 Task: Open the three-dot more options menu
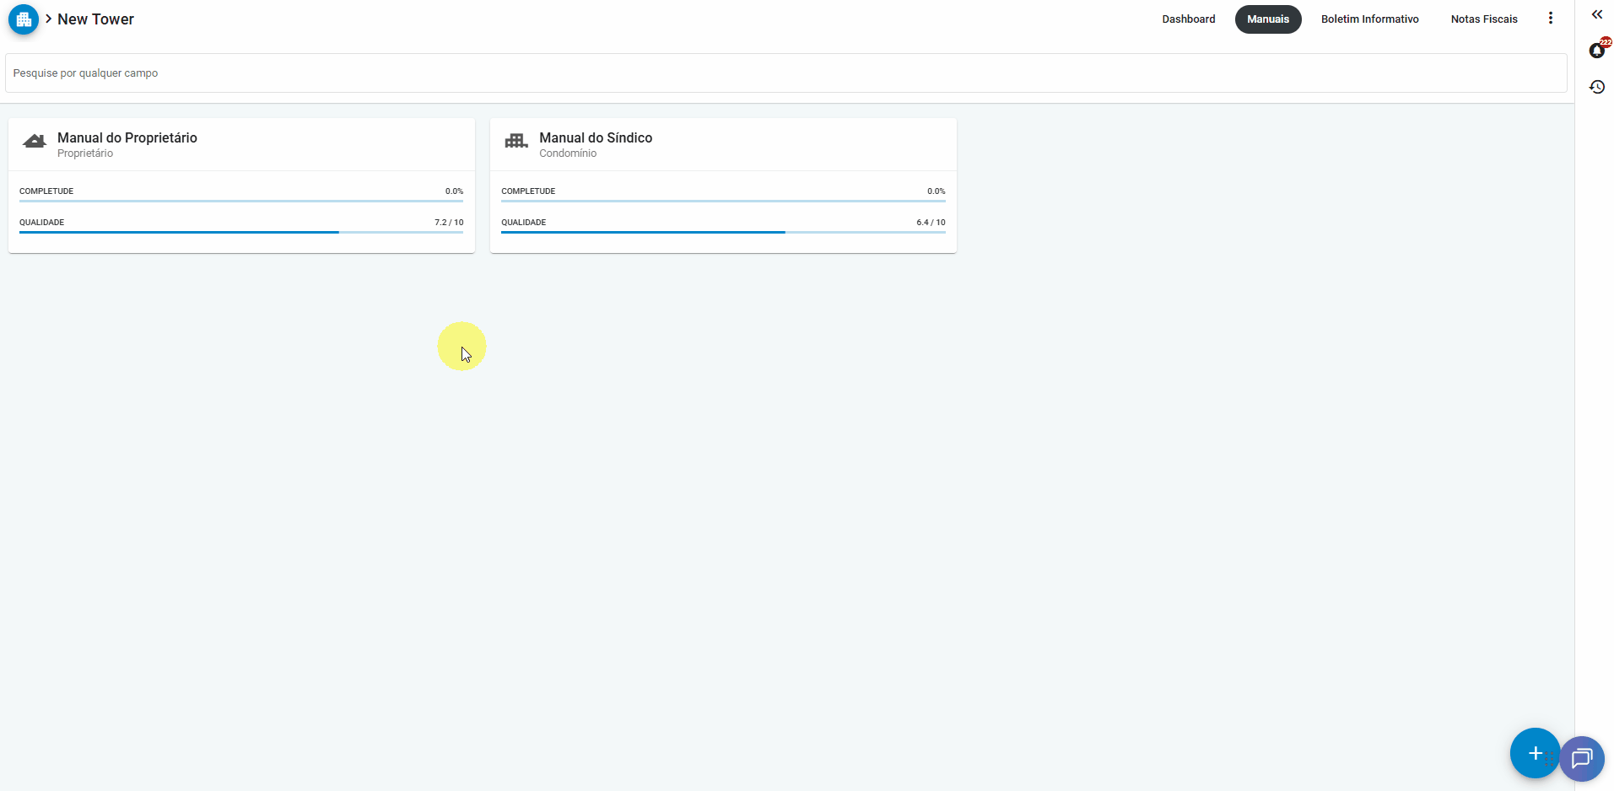click(x=1550, y=19)
